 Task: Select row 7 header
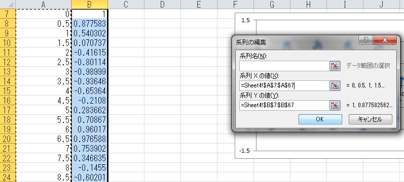(8, 14)
